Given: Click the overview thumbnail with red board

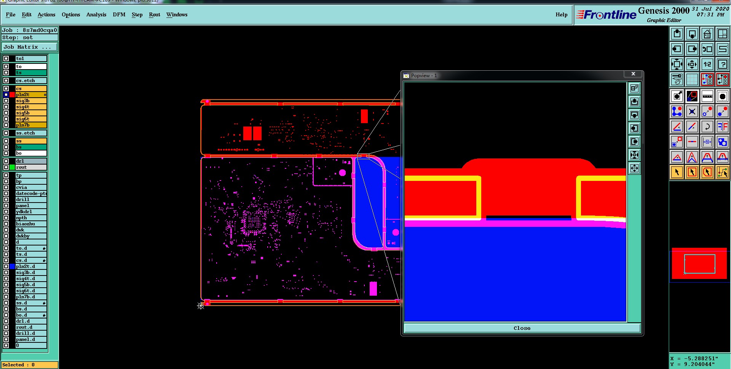Looking at the screenshot, I should click(x=699, y=263).
